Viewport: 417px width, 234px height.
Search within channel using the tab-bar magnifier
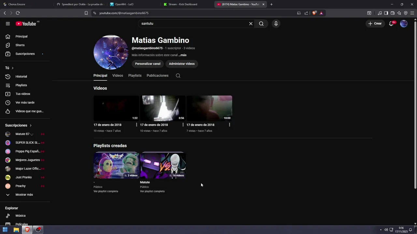[x=178, y=75]
